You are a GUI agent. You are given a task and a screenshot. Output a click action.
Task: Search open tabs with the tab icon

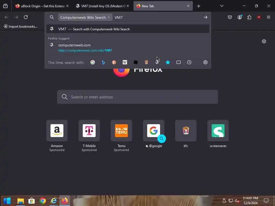(179, 62)
